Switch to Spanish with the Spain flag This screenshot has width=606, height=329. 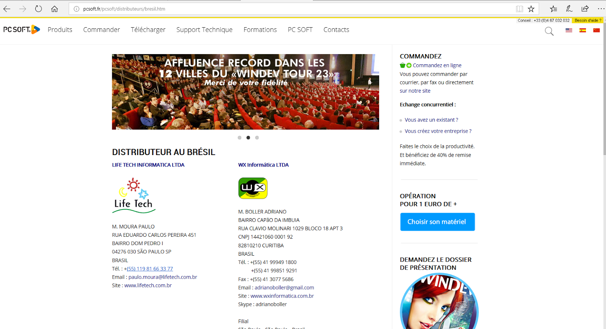tap(583, 30)
